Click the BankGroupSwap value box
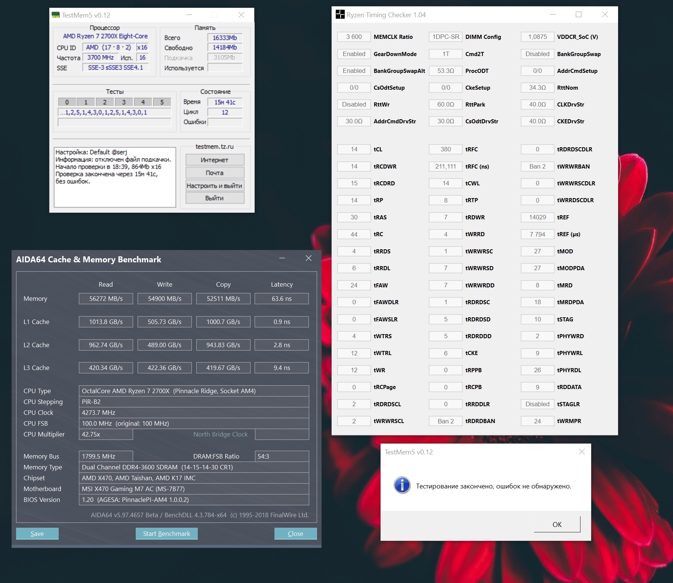This screenshot has width=673, height=583. (x=537, y=54)
